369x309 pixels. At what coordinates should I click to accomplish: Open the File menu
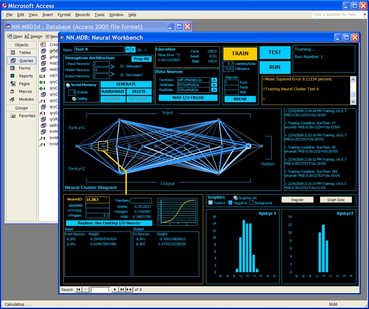click(x=9, y=15)
